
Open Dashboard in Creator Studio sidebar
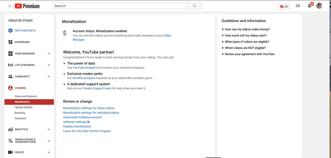coord(22,42)
